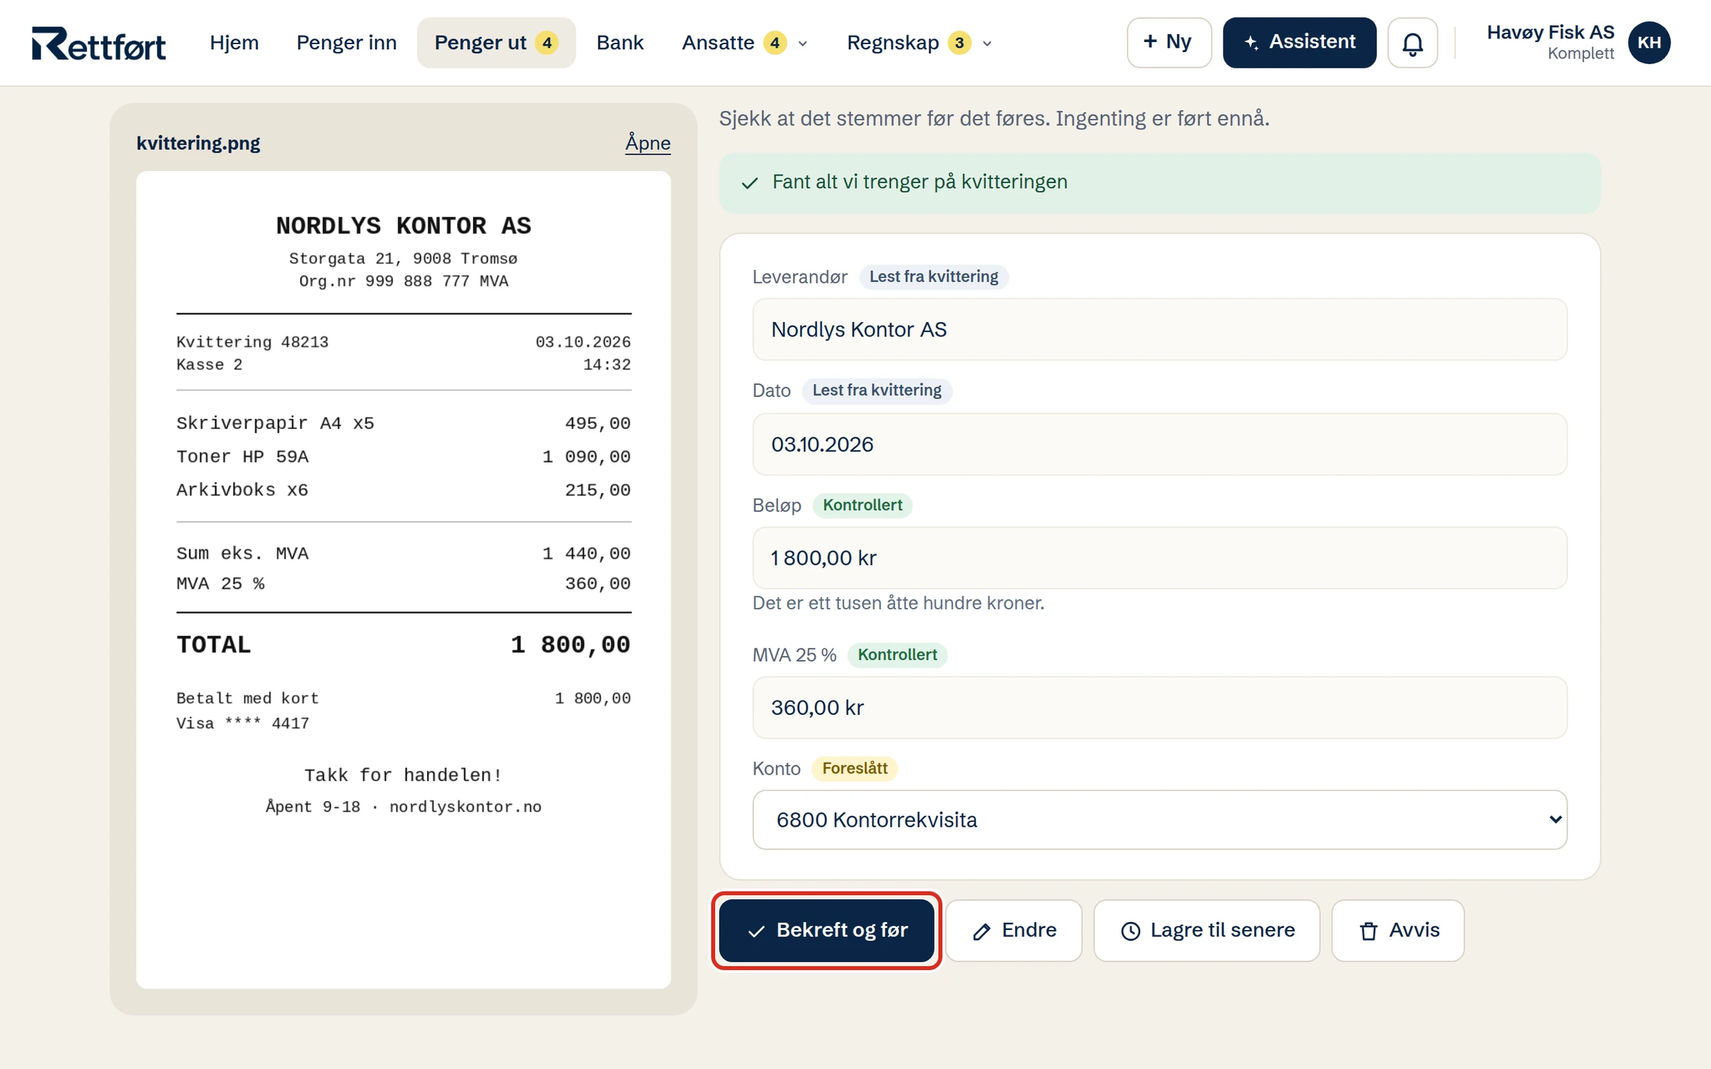The width and height of the screenshot is (1711, 1069).
Task: Go to Penger inn
Action: click(x=346, y=43)
